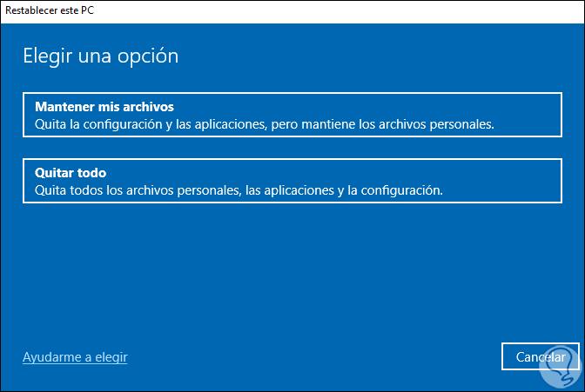Click description about keeping personal files
The width and height of the screenshot is (585, 392).
tap(265, 124)
